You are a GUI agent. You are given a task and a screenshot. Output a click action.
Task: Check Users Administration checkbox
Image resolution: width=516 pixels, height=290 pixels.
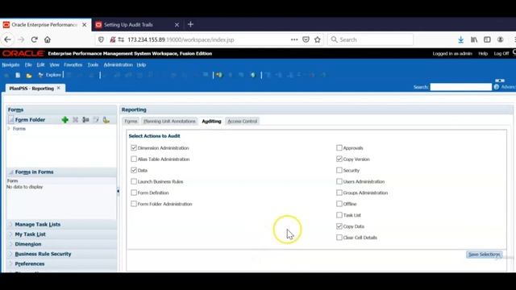339,181
